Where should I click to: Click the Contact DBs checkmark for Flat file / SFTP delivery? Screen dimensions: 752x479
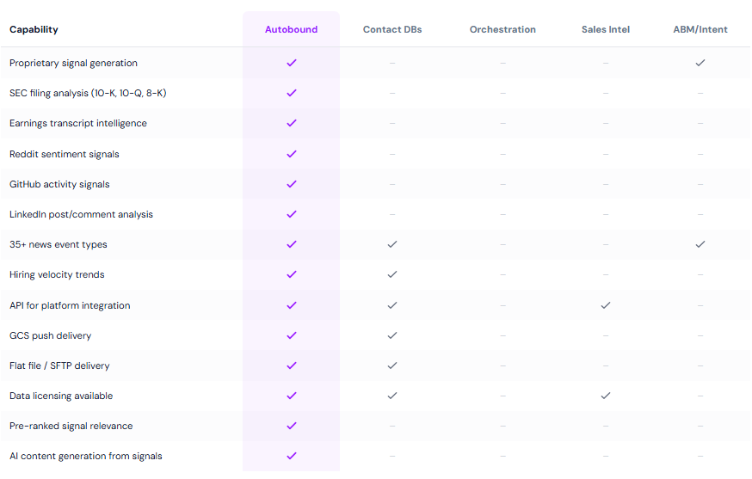coord(392,365)
